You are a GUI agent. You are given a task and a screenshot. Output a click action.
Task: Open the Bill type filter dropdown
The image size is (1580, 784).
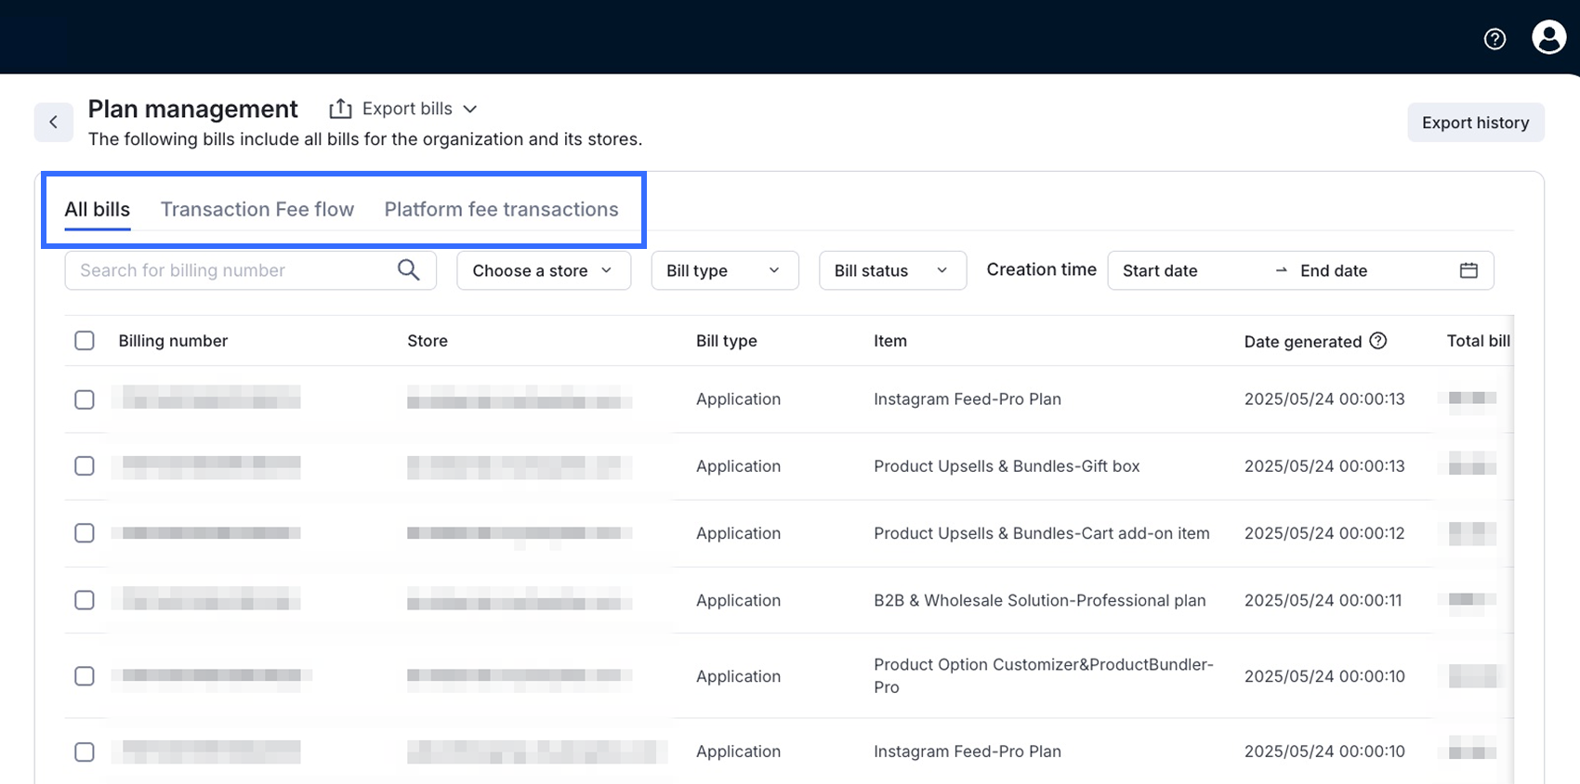coord(724,270)
